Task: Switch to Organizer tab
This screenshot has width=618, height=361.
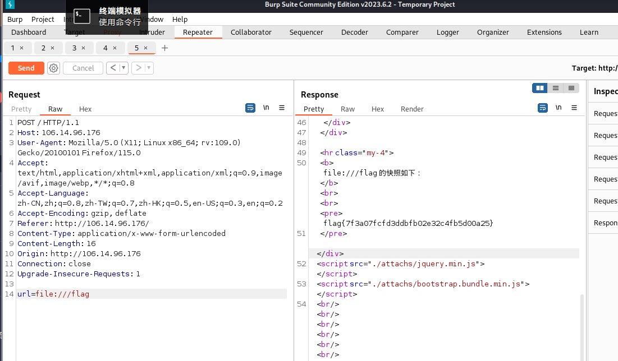Action: tap(493, 33)
